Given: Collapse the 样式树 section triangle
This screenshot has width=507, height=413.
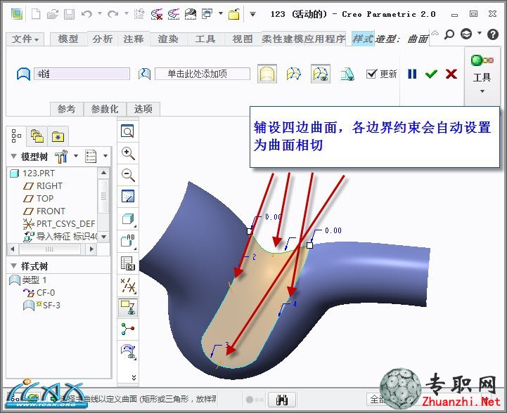Looking at the screenshot, I should (13, 266).
